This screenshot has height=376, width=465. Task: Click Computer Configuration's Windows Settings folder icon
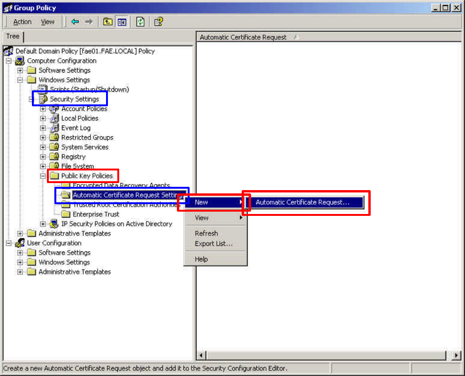[31, 80]
